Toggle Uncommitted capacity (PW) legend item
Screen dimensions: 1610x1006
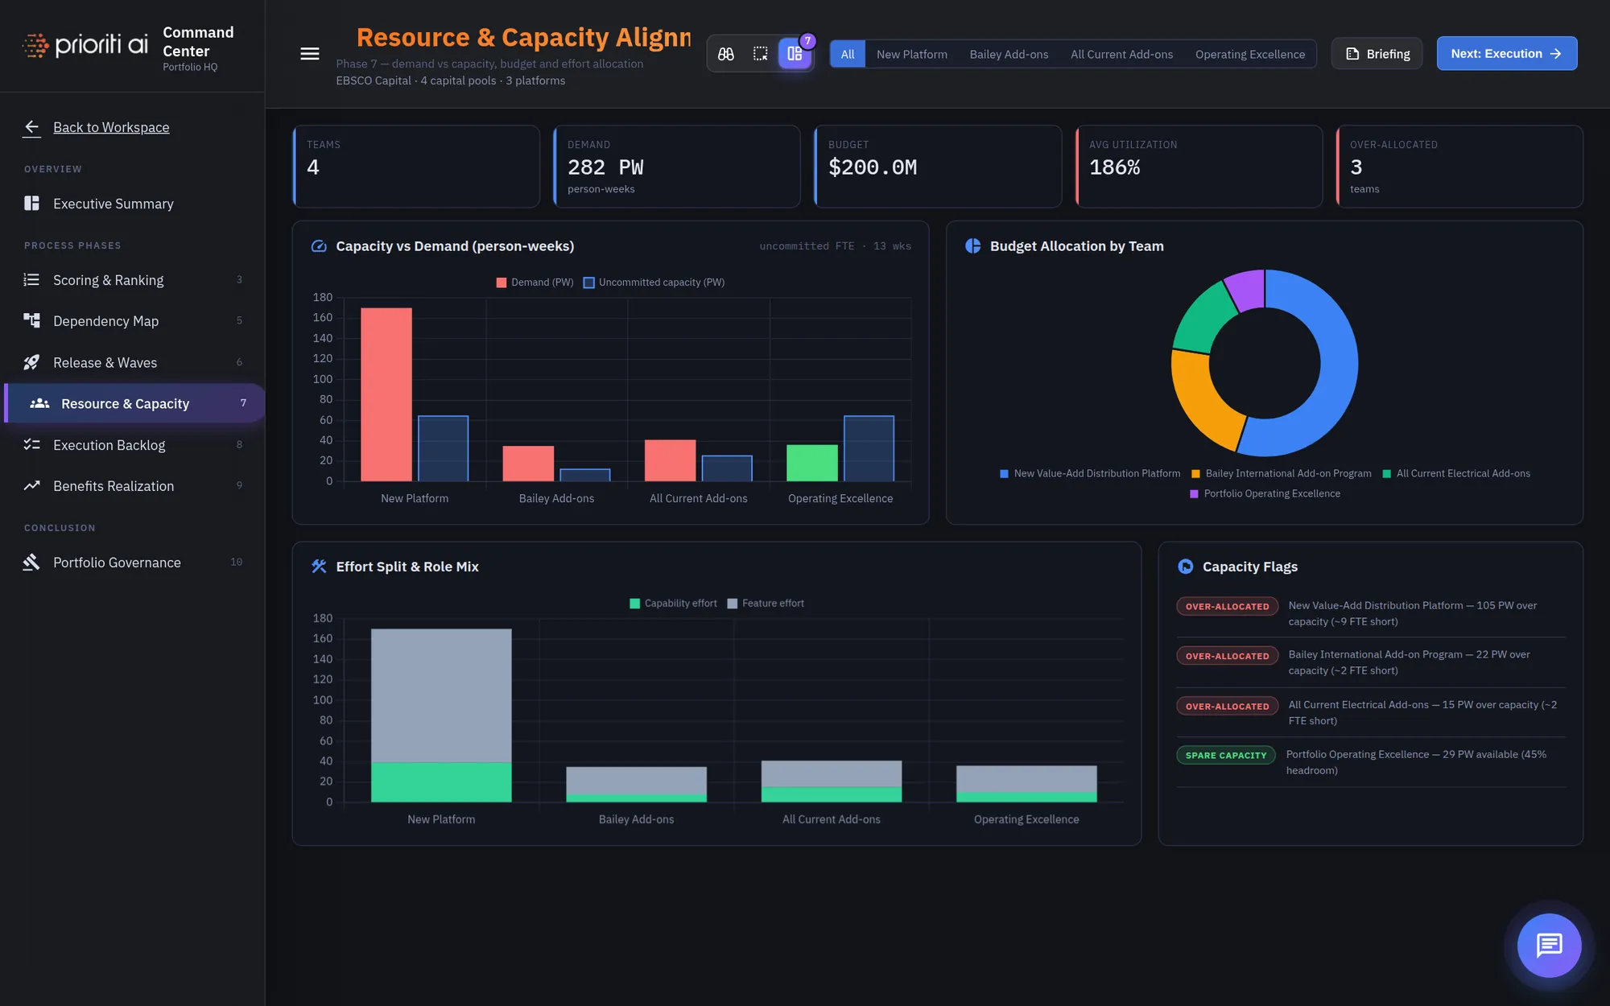[x=654, y=282]
